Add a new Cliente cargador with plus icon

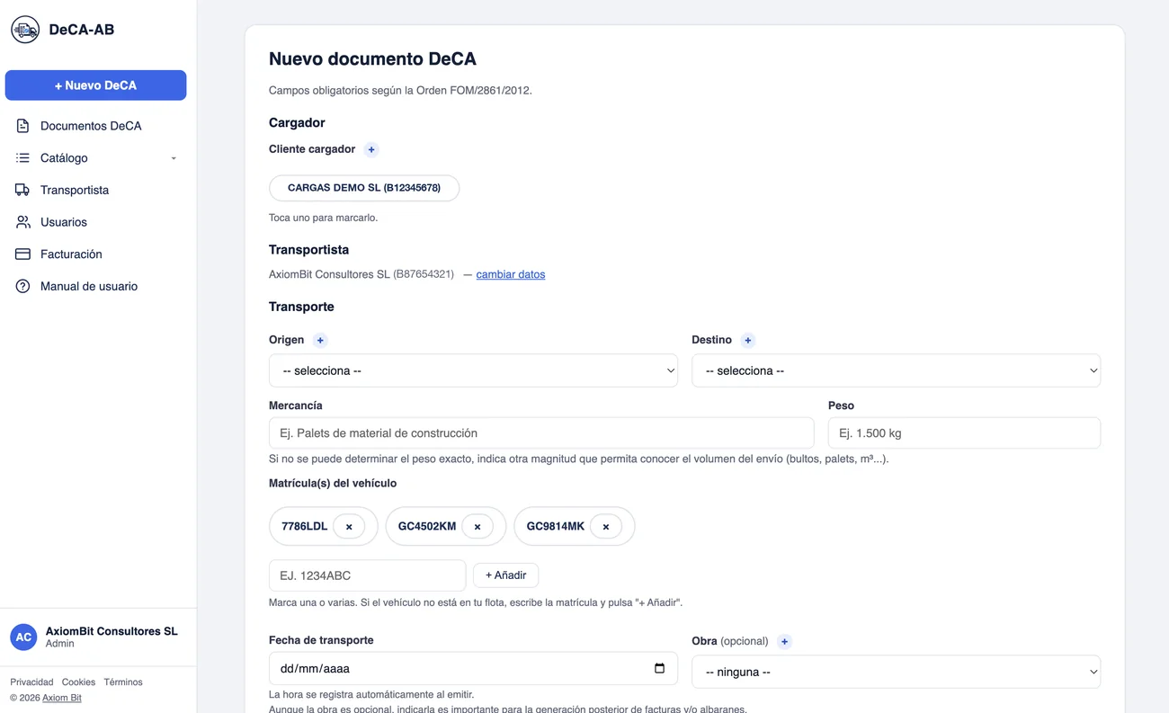(371, 149)
